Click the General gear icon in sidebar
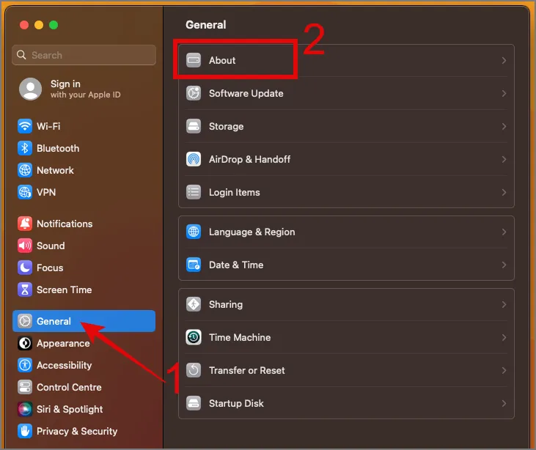This screenshot has width=536, height=450. pos(25,321)
